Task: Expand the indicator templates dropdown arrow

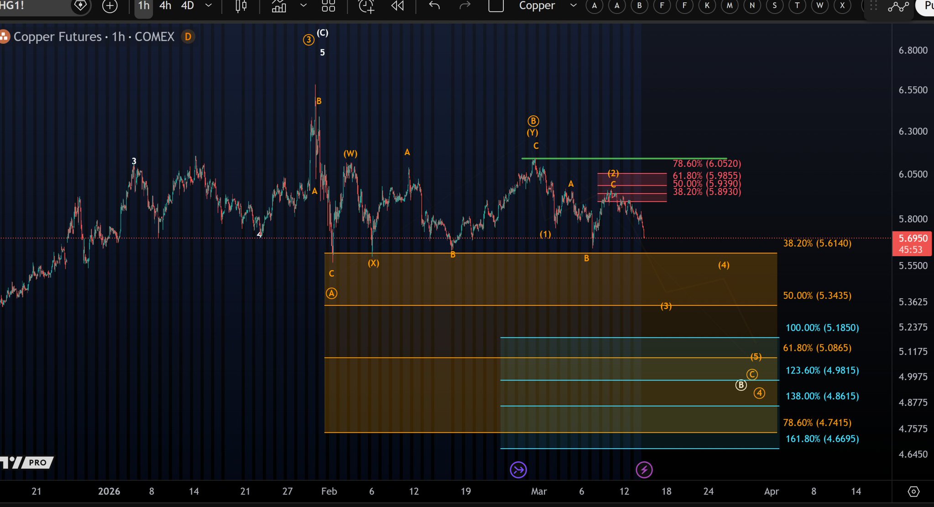Action: pyautogui.click(x=303, y=5)
